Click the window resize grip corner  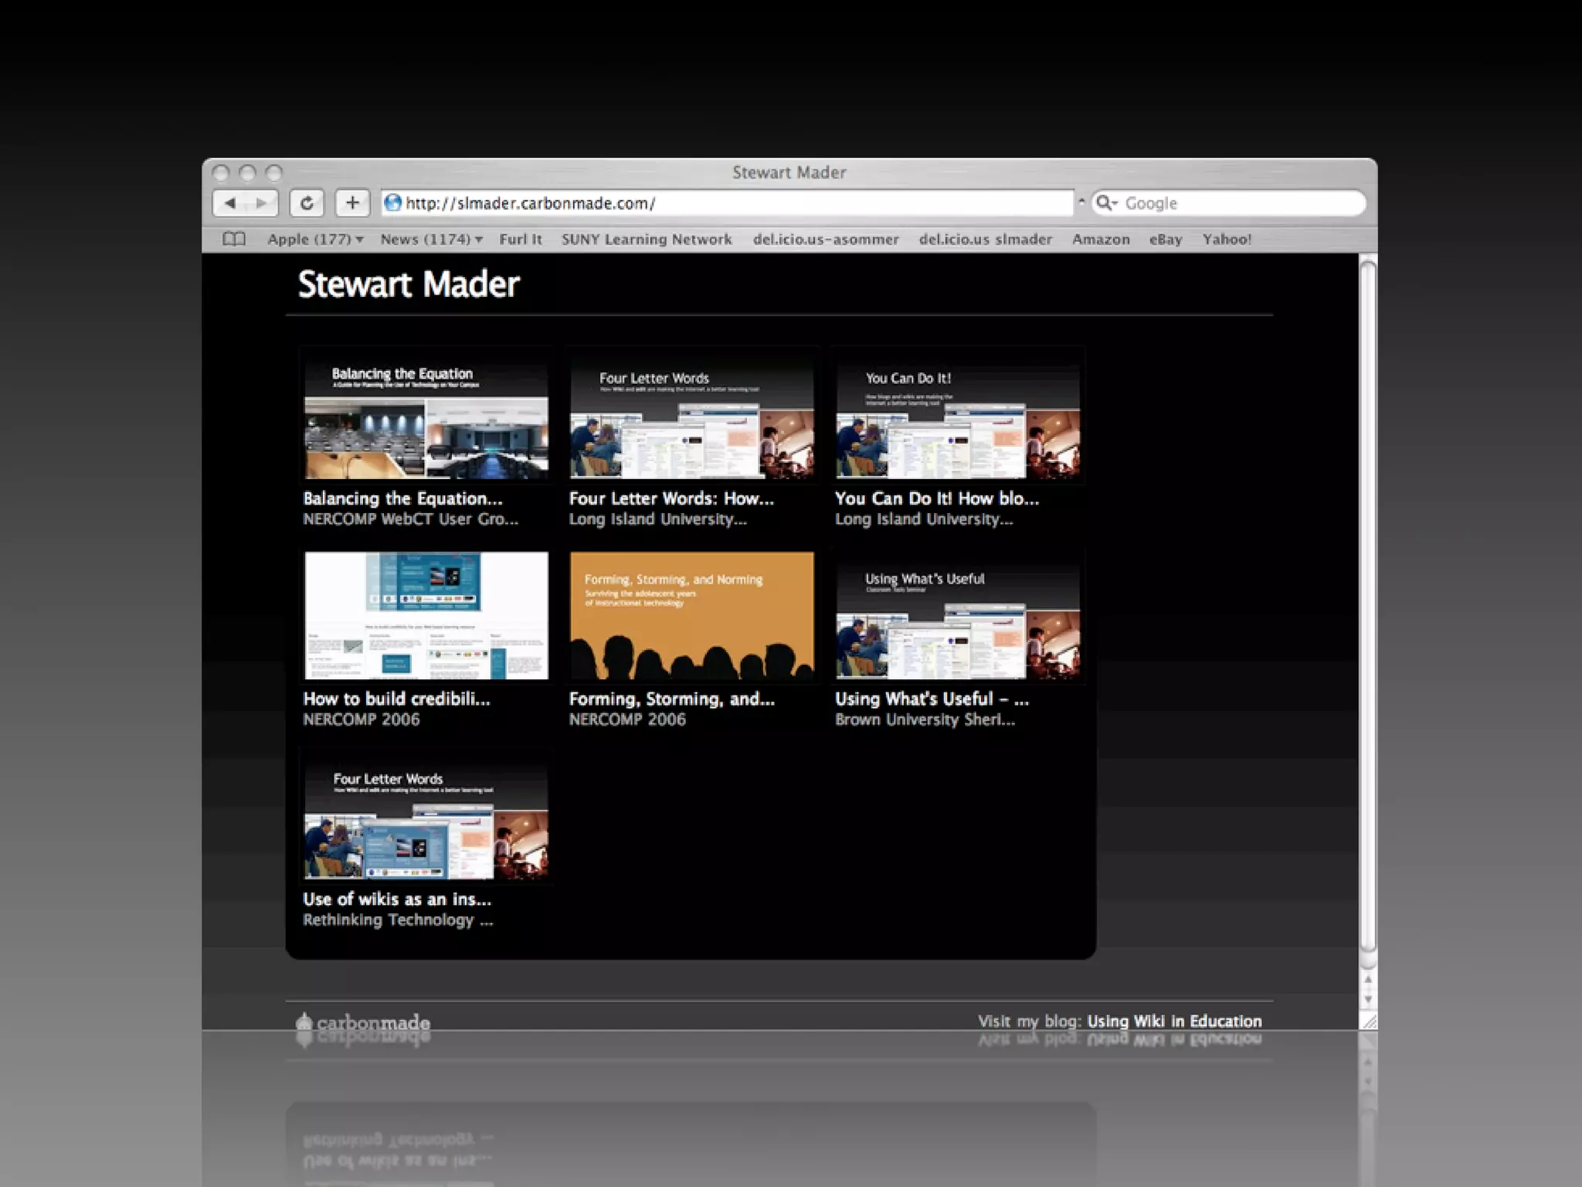point(1369,1022)
